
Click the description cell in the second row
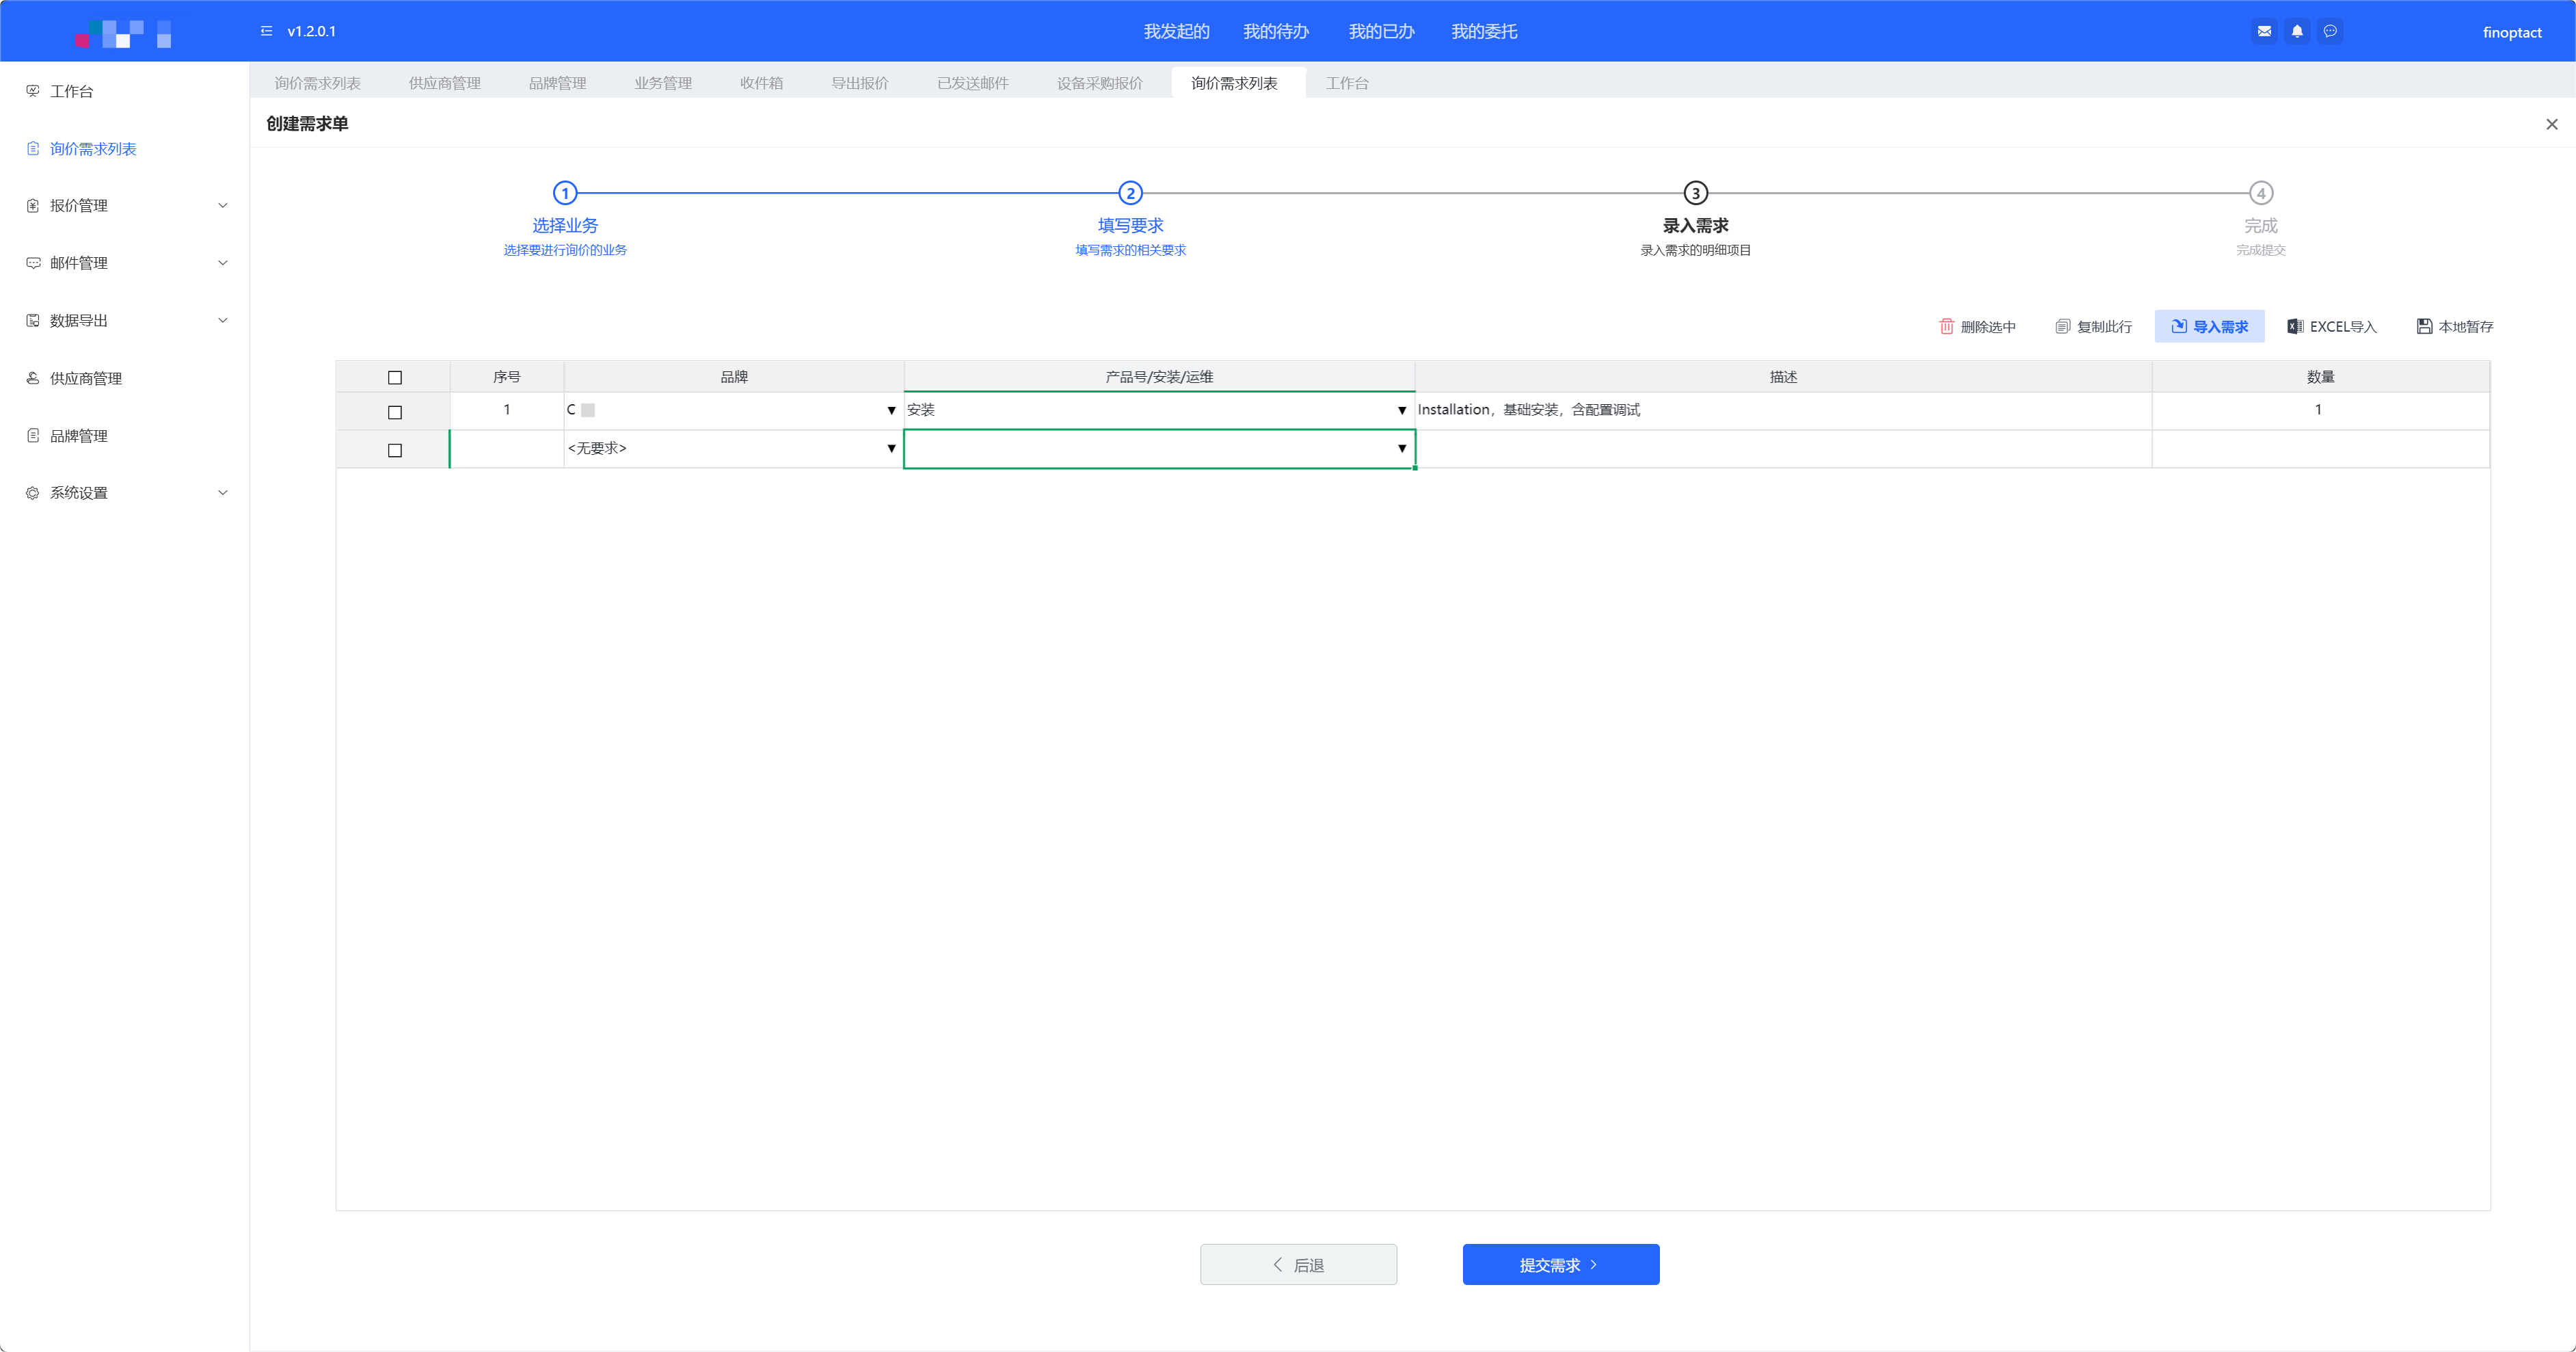(1782, 449)
